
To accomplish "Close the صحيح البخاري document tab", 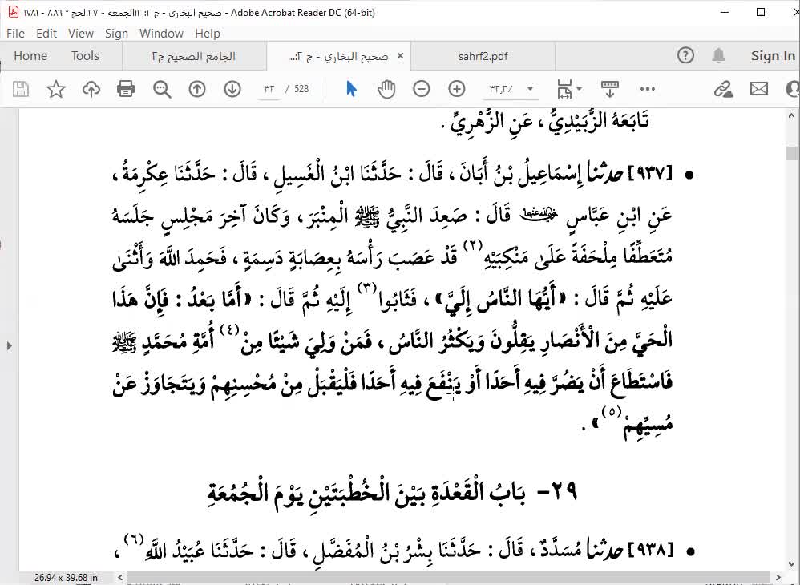I will pos(401,55).
